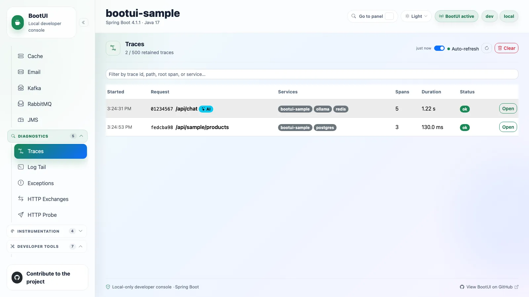The width and height of the screenshot is (529, 297).
Task: Click the dev profile badge
Action: click(x=490, y=16)
